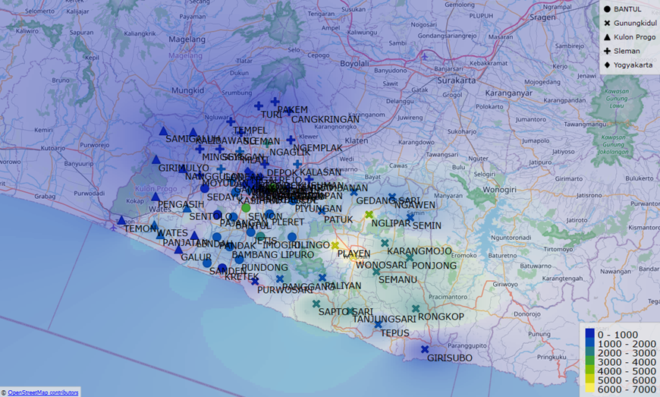Select the NGLIPAR yellow-green cross marker
The height and width of the screenshot is (397, 660).
pyautogui.click(x=369, y=215)
